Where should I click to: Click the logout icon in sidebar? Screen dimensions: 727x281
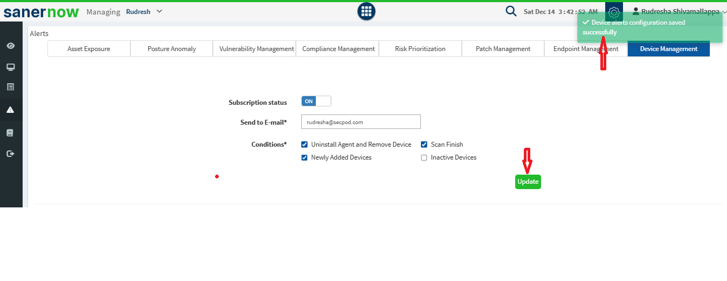coord(11,154)
